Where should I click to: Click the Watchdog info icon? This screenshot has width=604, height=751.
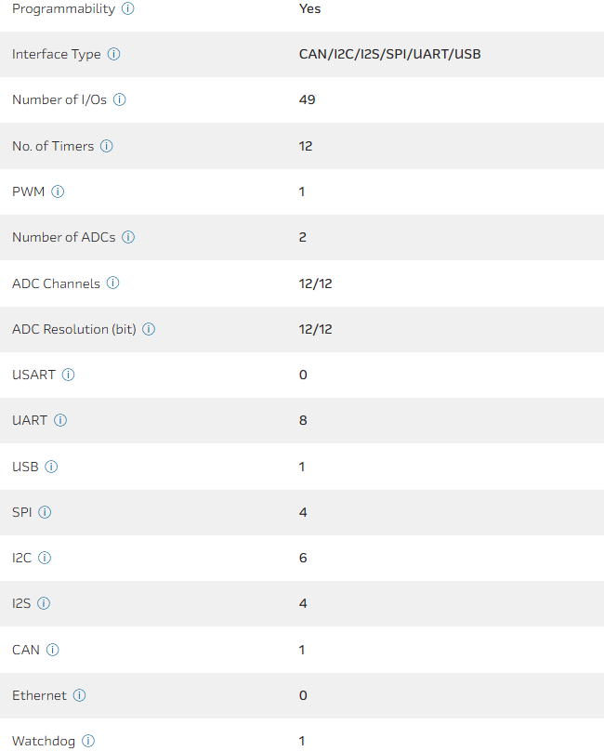(88, 741)
